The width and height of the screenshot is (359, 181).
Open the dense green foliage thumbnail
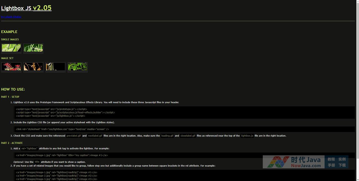tap(78, 67)
